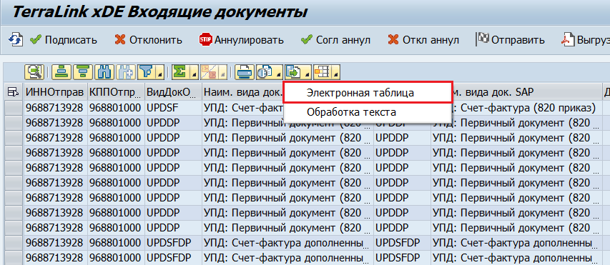The height and width of the screenshot is (265, 610).
Task: Select the ИННОтправ column header
Action: pos(55,92)
